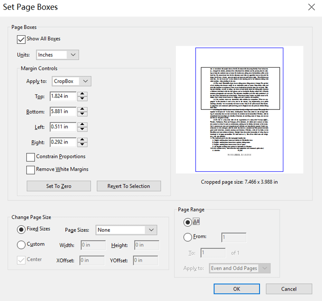Select the Custom page size radio button
Image resolution: width=322 pixels, height=301 pixels.
(x=21, y=245)
